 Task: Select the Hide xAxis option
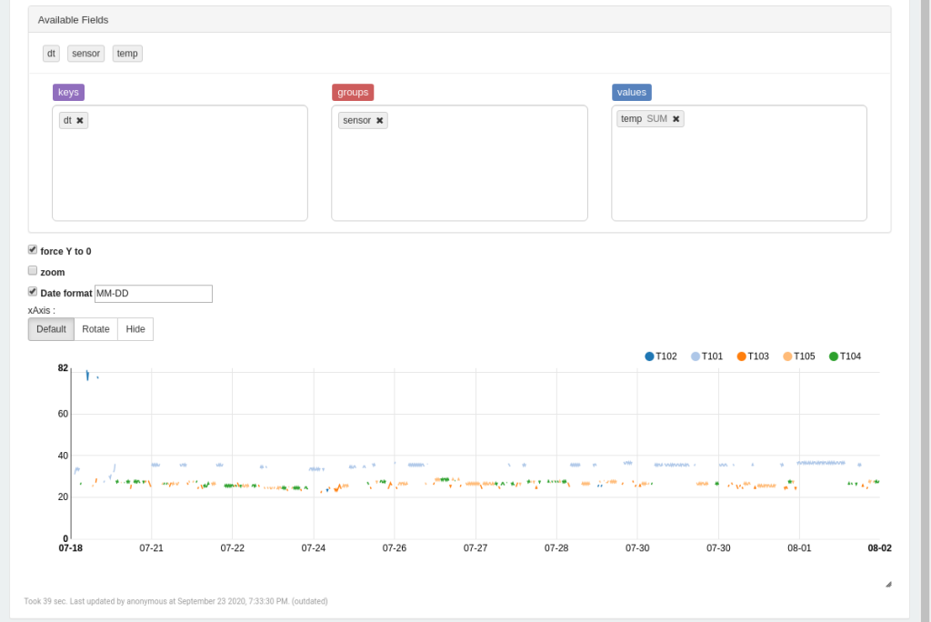pos(135,329)
